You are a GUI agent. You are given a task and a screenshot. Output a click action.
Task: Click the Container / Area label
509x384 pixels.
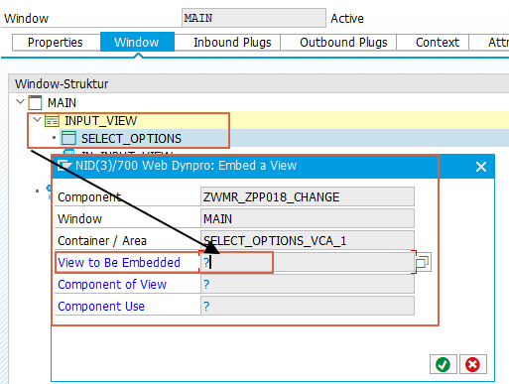point(102,241)
